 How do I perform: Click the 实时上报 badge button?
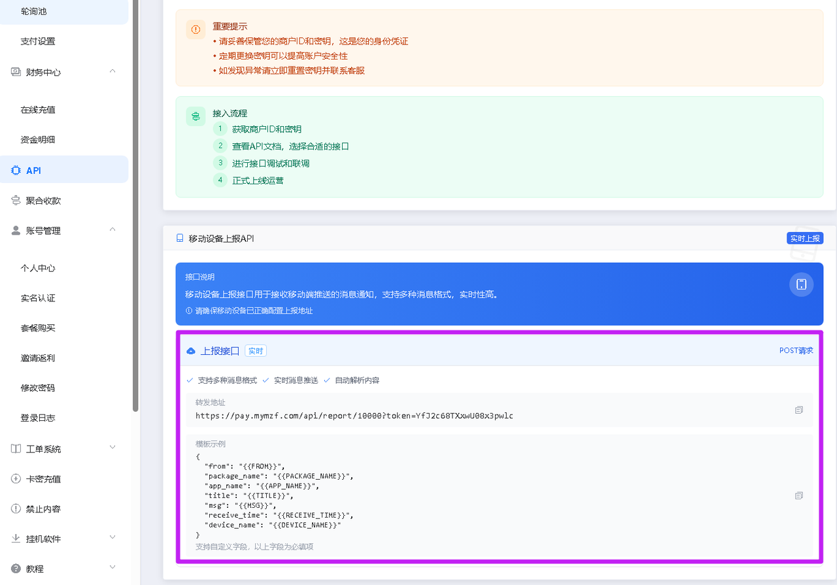(x=805, y=238)
